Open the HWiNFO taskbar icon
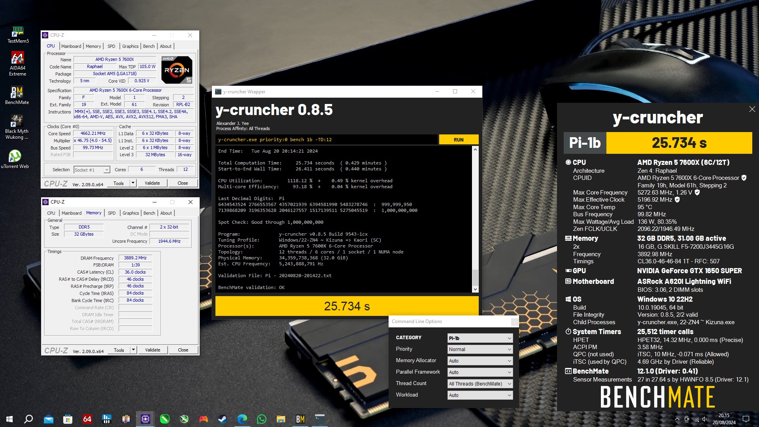The width and height of the screenshot is (759, 427). [x=106, y=419]
